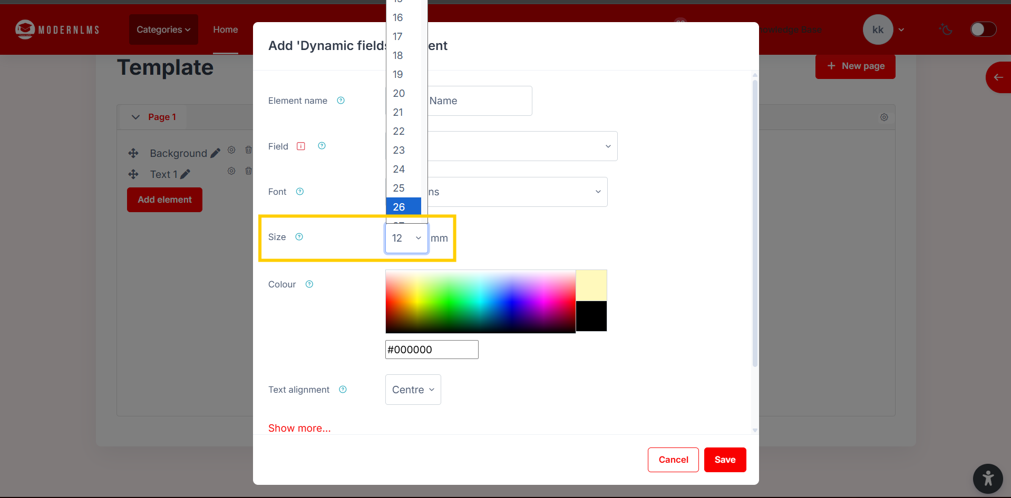The height and width of the screenshot is (498, 1011).
Task: Delete the Background element
Action: pyautogui.click(x=249, y=150)
